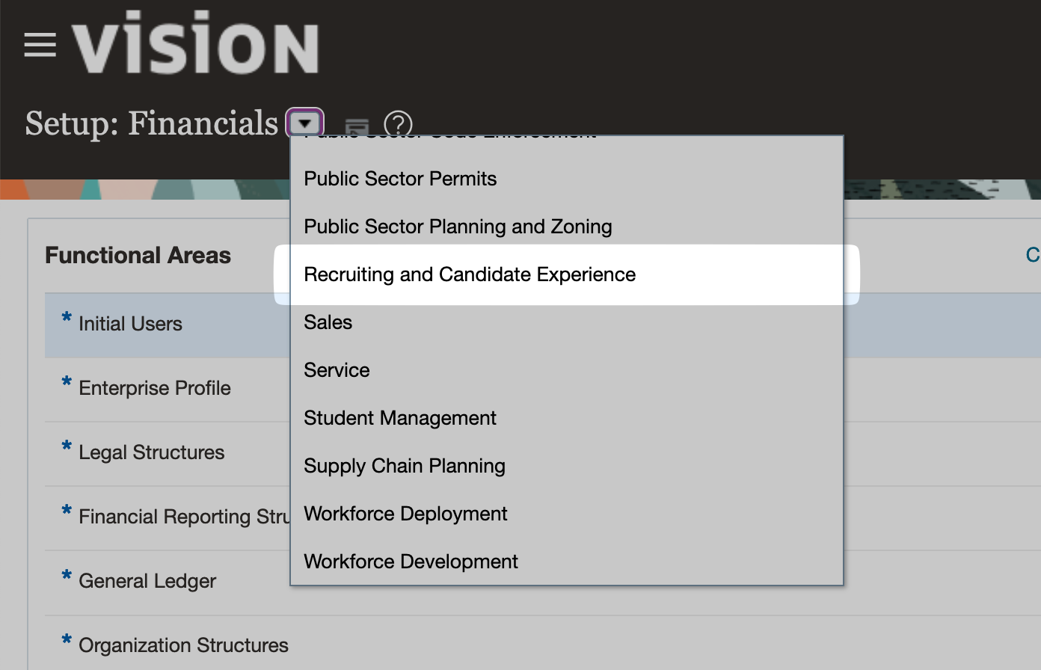1041x670 pixels.
Task: Collapse the Setup offering dropdown arrow
Action: (x=305, y=123)
